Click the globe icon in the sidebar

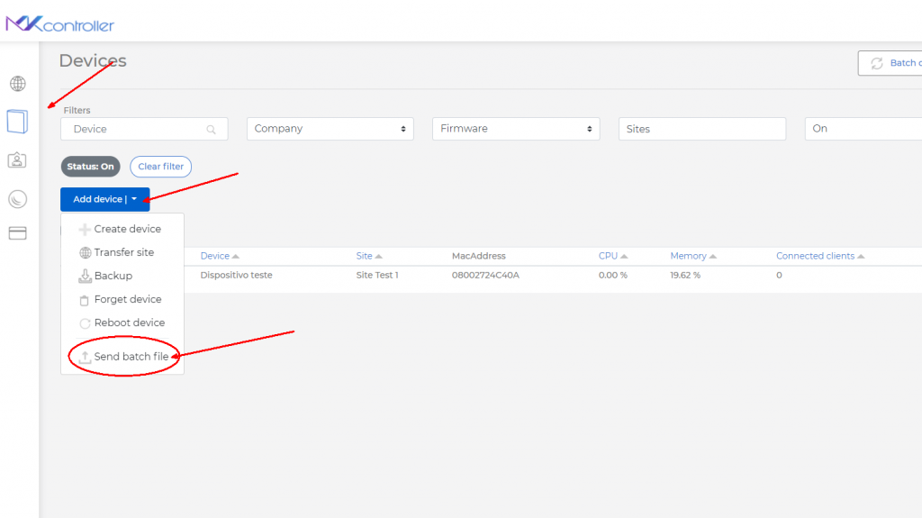pyautogui.click(x=18, y=84)
